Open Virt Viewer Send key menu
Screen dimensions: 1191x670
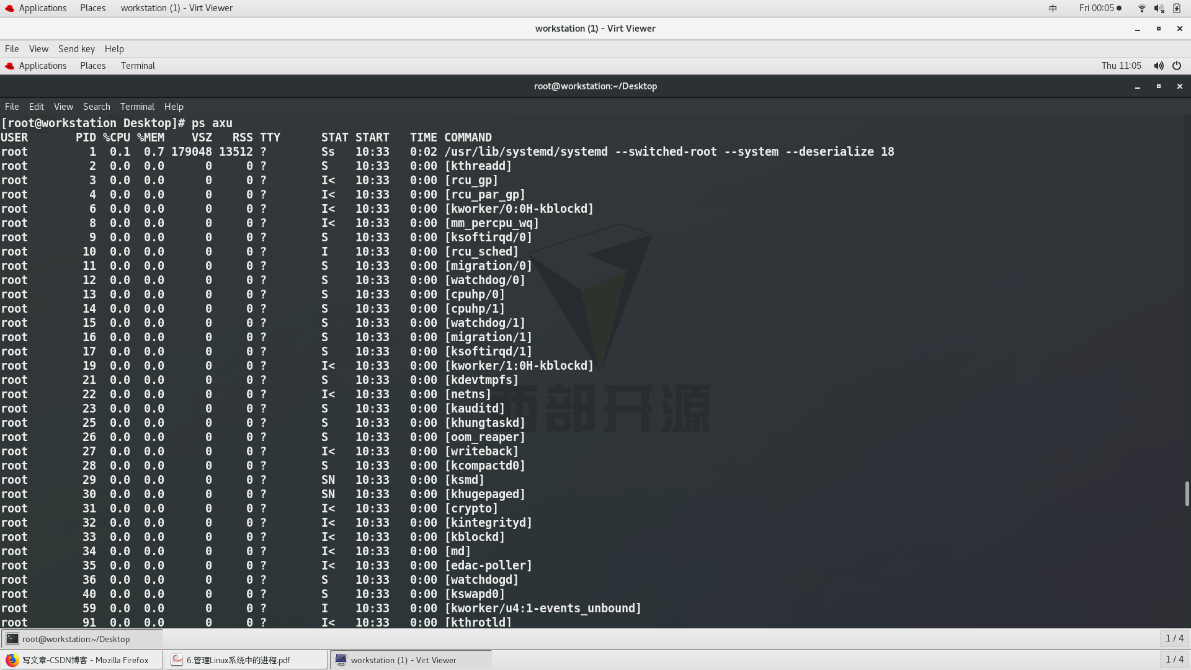(76, 49)
